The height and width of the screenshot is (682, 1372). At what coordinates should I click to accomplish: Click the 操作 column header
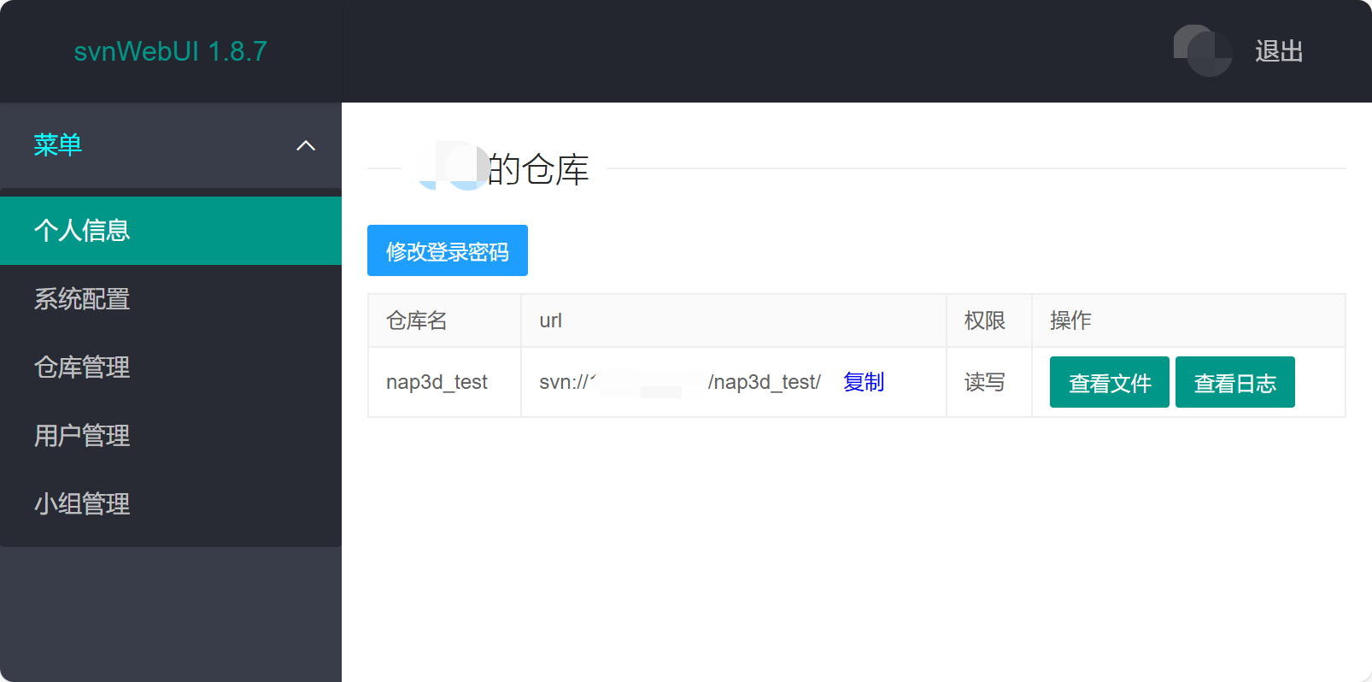1070,320
